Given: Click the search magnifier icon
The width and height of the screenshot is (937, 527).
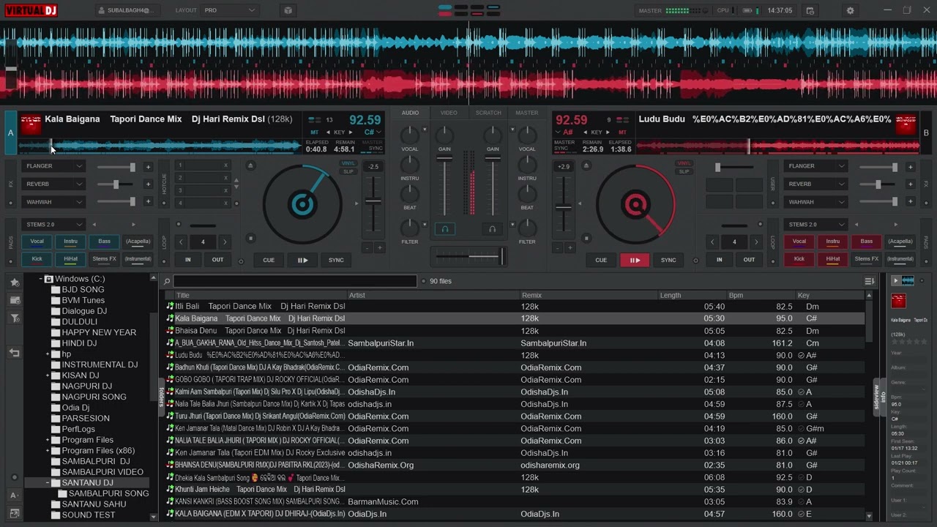Looking at the screenshot, I should 167,281.
